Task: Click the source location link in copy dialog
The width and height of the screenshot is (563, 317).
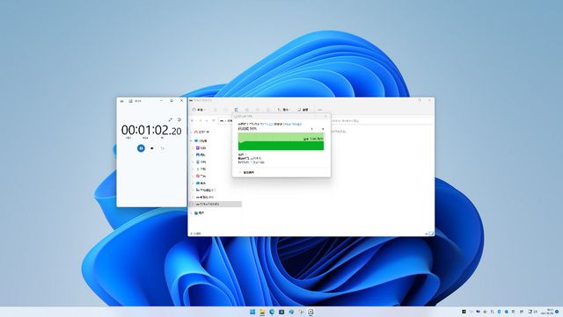Action: [267, 124]
